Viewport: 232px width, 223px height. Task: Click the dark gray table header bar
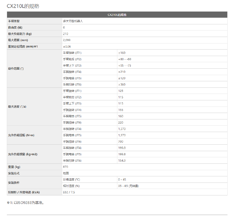click(x=117, y=15)
